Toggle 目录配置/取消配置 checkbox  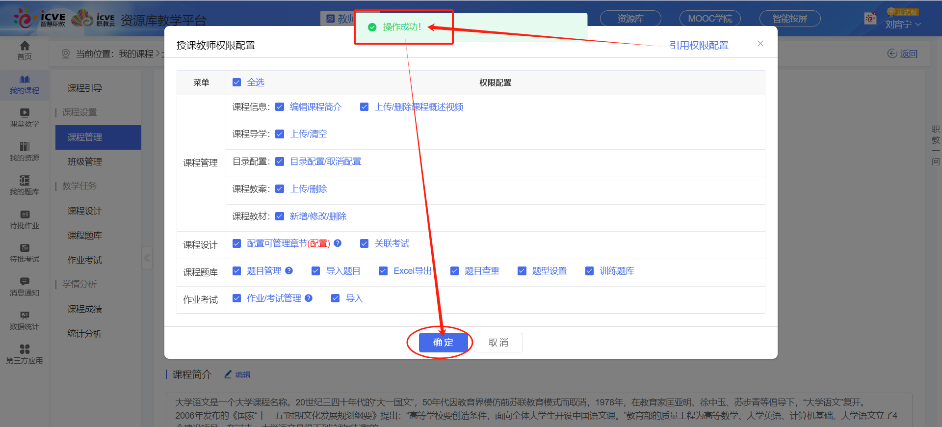[x=280, y=161]
